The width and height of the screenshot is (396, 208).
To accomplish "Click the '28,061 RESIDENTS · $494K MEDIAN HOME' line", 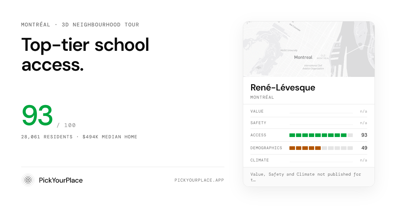I will pos(79,137).
